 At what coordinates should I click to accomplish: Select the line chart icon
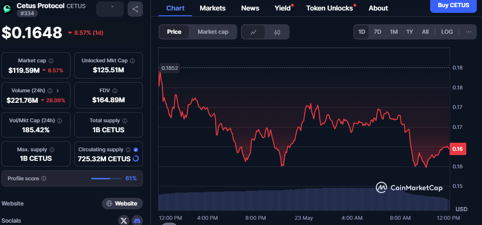pos(253,32)
